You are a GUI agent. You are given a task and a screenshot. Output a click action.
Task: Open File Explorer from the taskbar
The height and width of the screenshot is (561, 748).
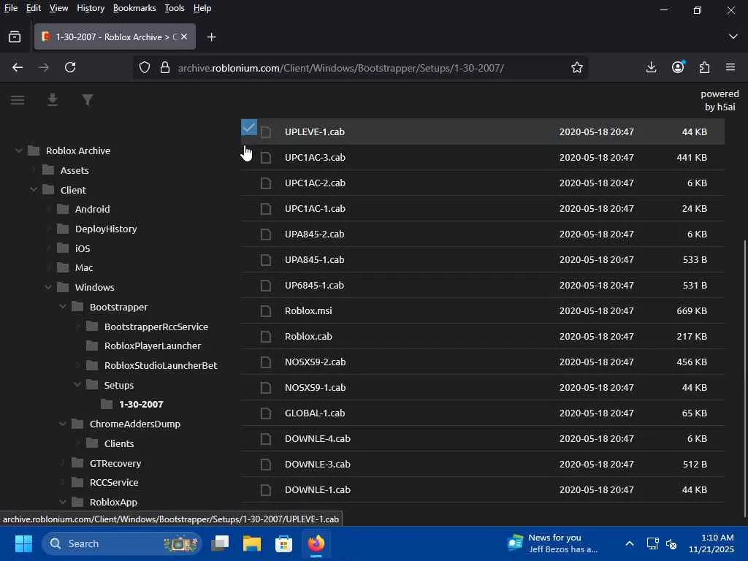tap(252, 543)
